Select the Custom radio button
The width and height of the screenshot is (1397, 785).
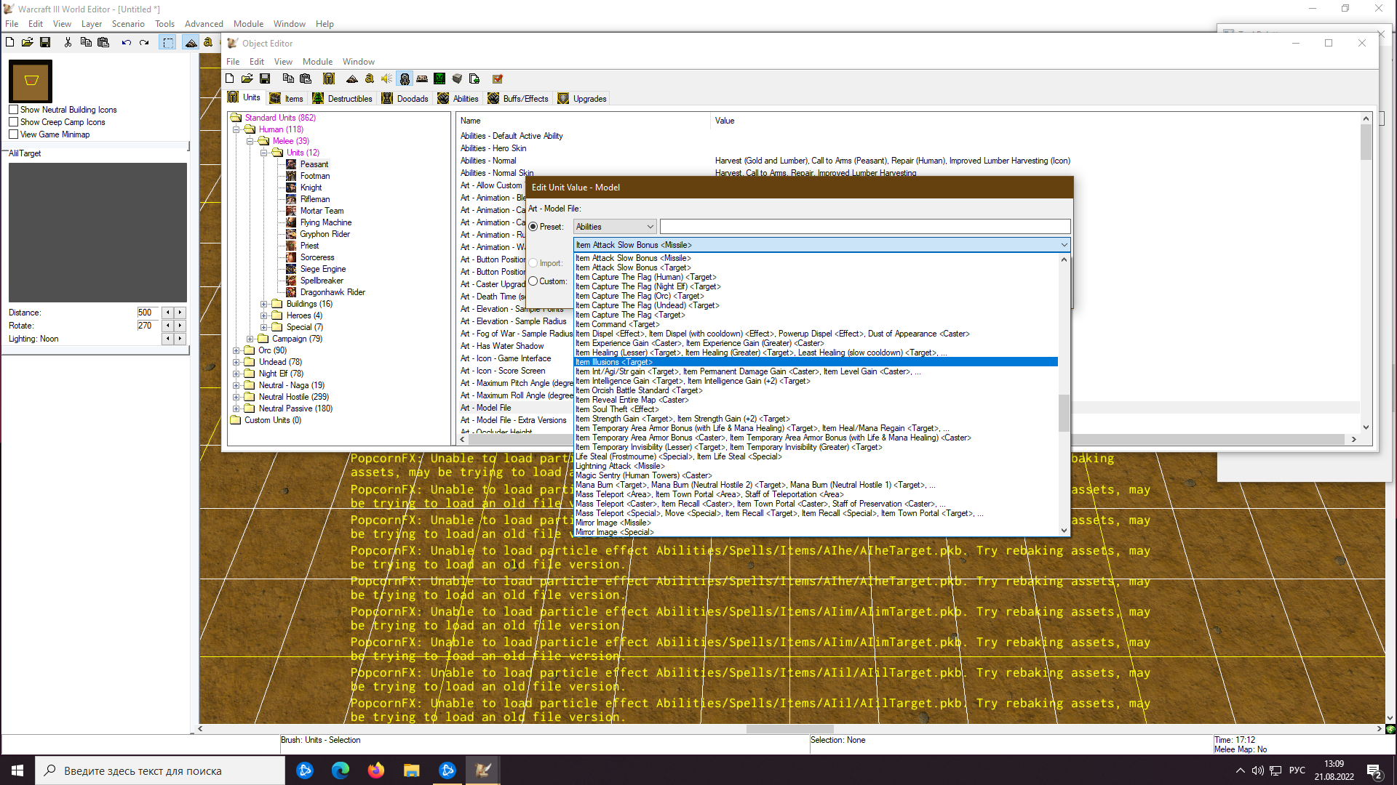click(533, 281)
